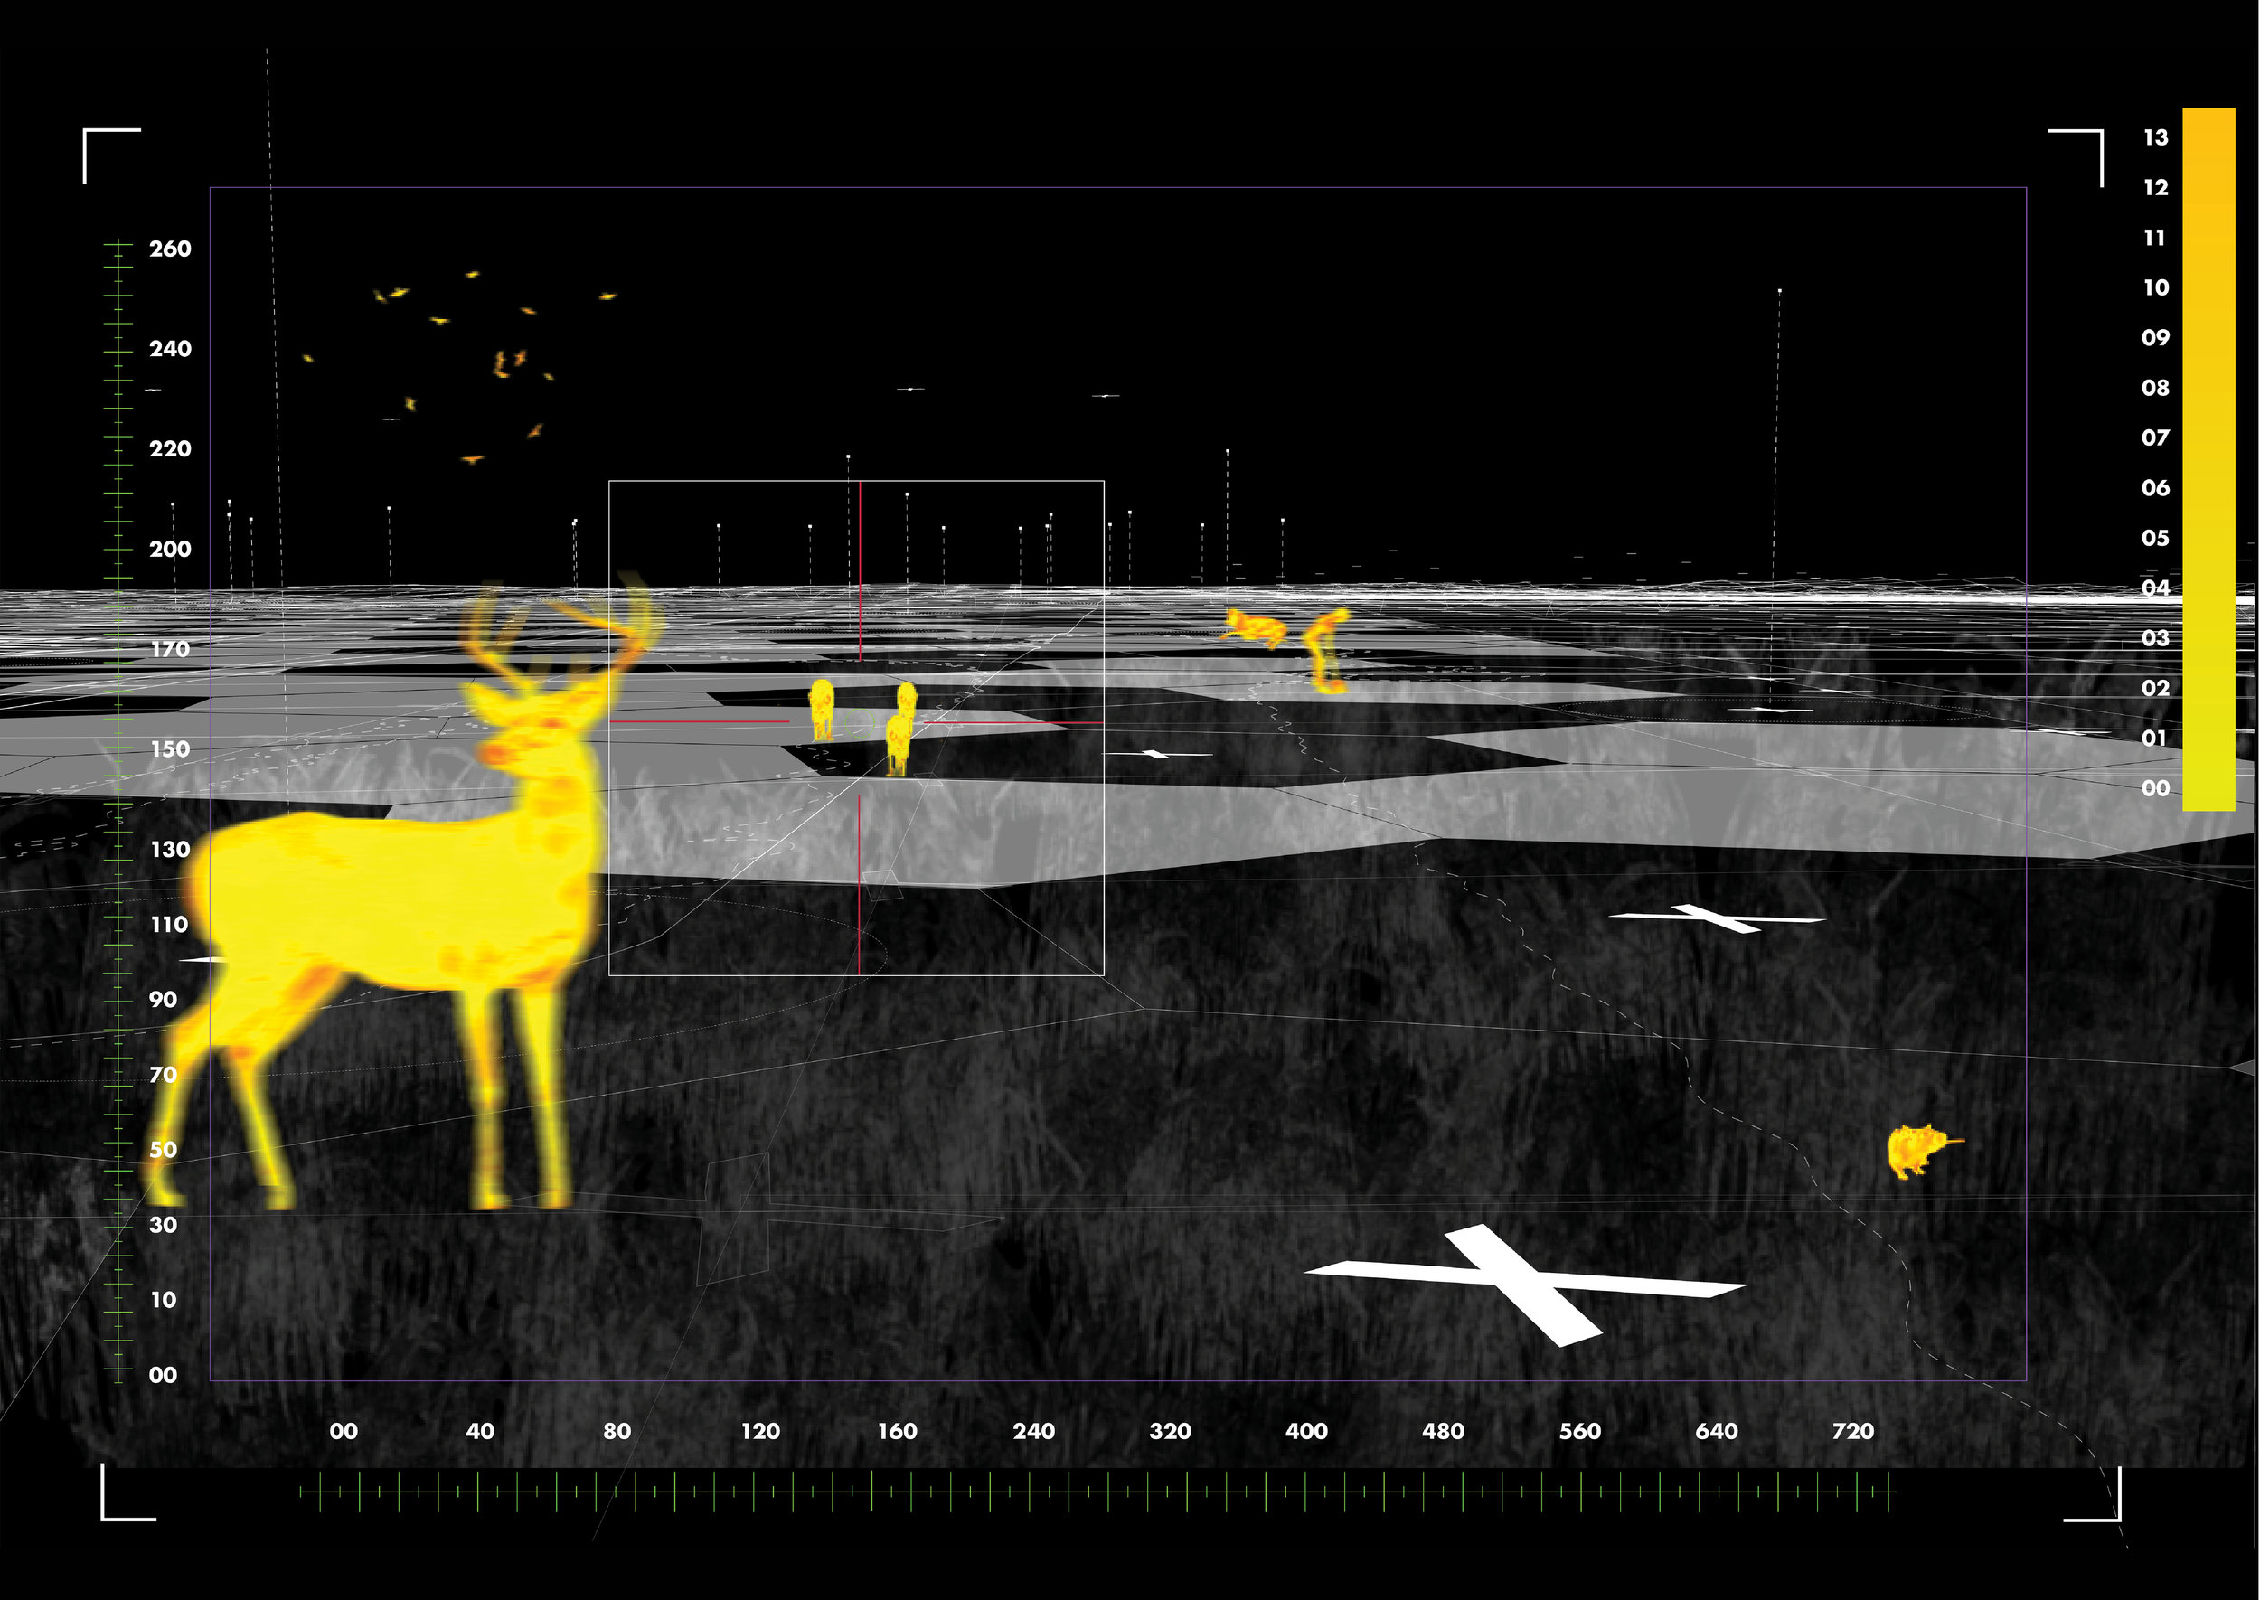Select the bottom-left white corner bracket
2260x1600 pixels.
click(x=129, y=1492)
